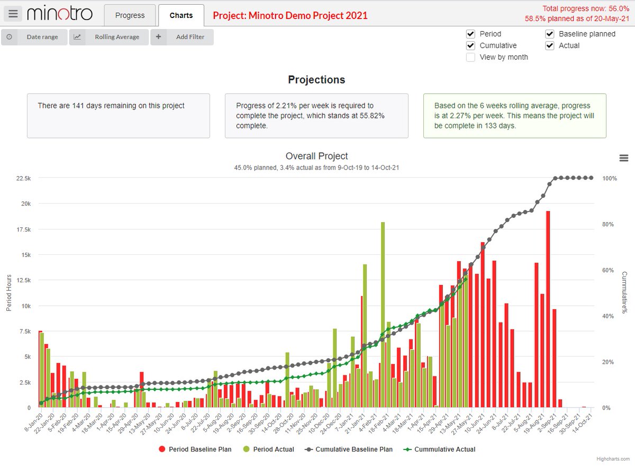Click the Minotro logo

coord(60,14)
